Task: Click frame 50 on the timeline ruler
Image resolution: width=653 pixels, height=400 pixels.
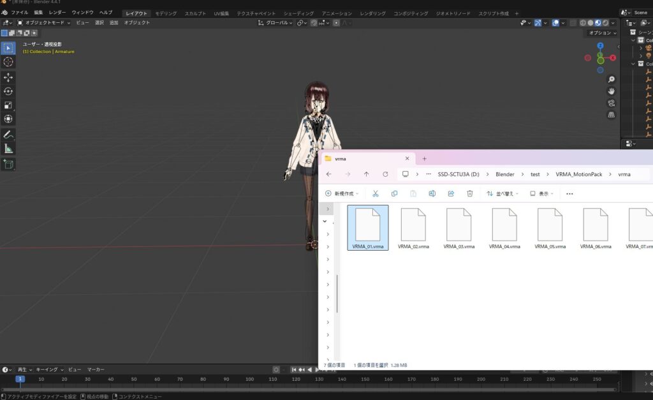Action: [x=134, y=379]
